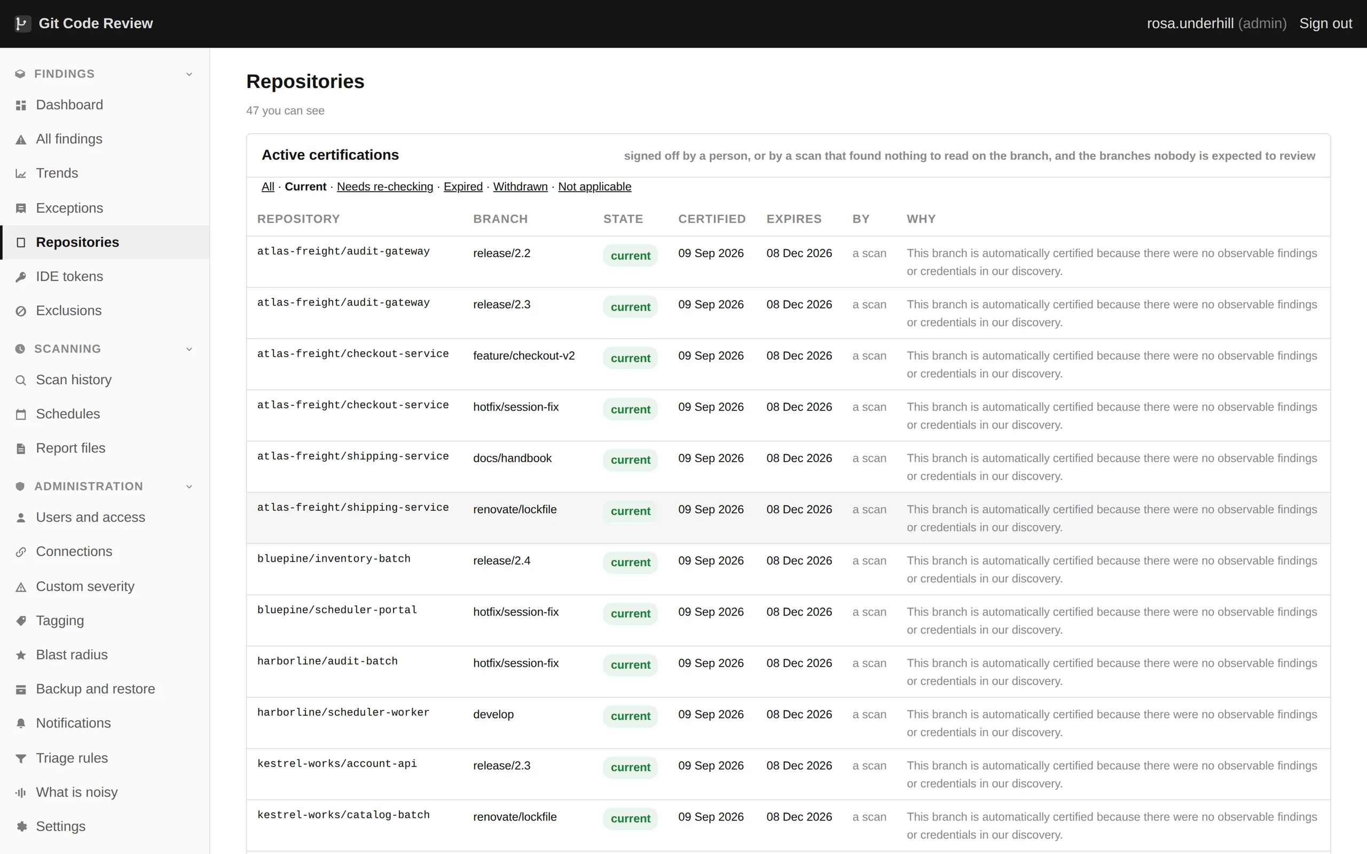Click bluepine/inventory-batch repository name
Image resolution: width=1367 pixels, height=854 pixels.
pos(333,559)
